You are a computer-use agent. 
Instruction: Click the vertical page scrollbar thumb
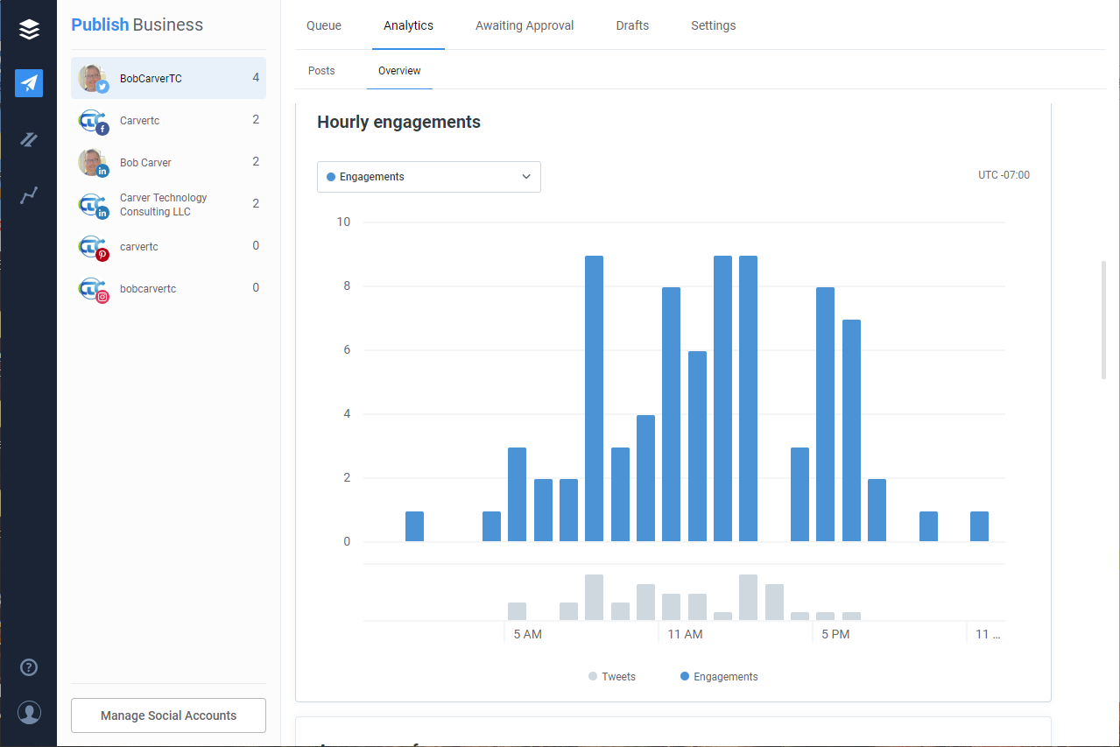(1103, 320)
